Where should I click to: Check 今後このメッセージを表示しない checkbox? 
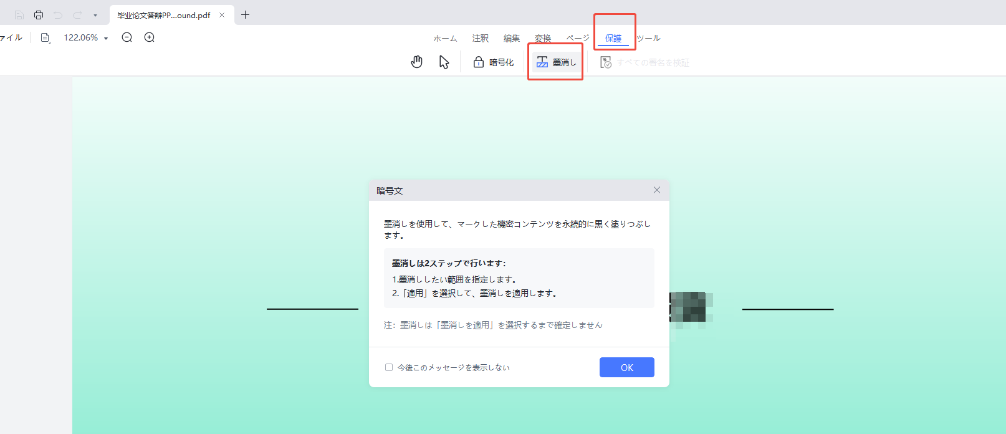(x=389, y=367)
